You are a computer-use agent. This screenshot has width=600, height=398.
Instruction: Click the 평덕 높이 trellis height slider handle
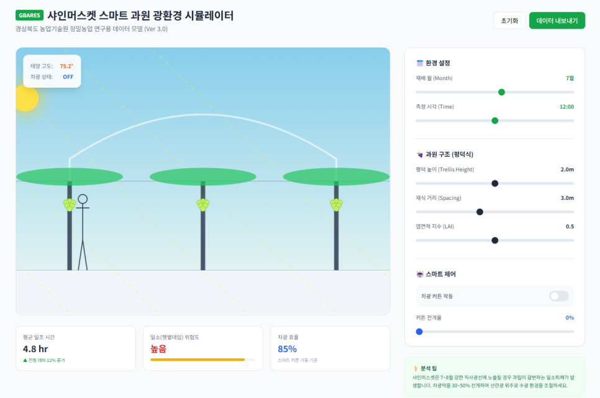pos(495,183)
